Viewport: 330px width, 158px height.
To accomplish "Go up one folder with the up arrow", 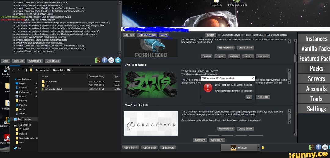I will click(x=26, y=70).
